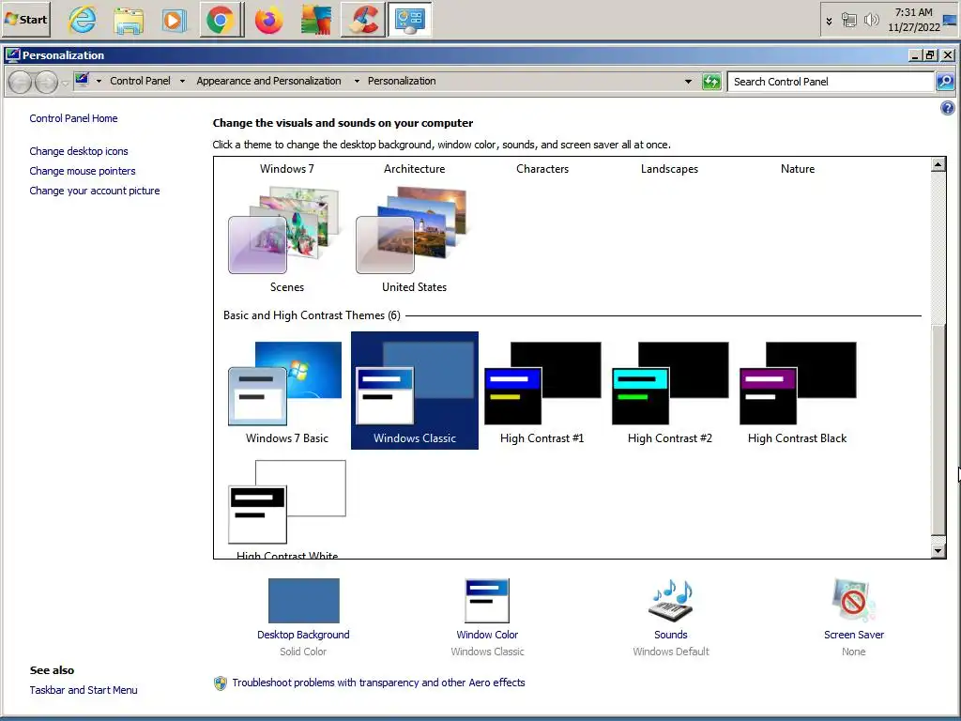Open the Window Color icon
The height and width of the screenshot is (721, 961).
pyautogui.click(x=487, y=600)
